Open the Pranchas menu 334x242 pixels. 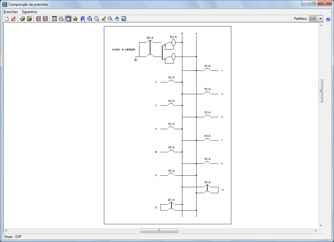[x=11, y=12]
